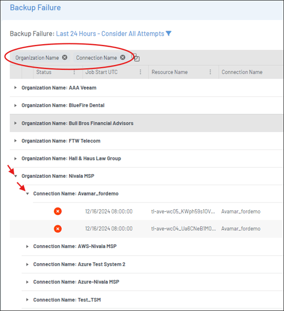
Task: Click failed status icon for tl-ave-wc05 row
Action: coord(58,211)
